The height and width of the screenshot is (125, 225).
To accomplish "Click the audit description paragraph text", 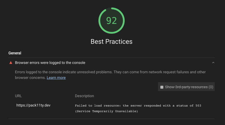I will pos(110,75).
